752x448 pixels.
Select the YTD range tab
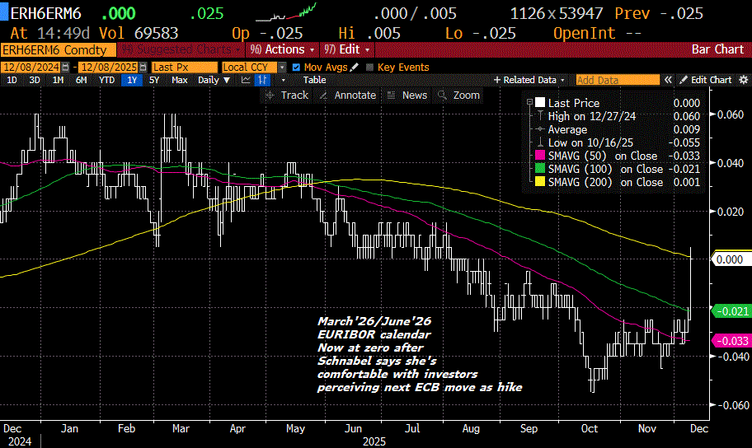pos(106,80)
